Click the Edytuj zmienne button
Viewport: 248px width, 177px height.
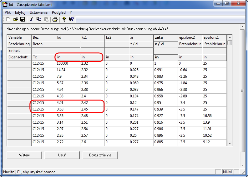pyautogui.click(x=100, y=155)
